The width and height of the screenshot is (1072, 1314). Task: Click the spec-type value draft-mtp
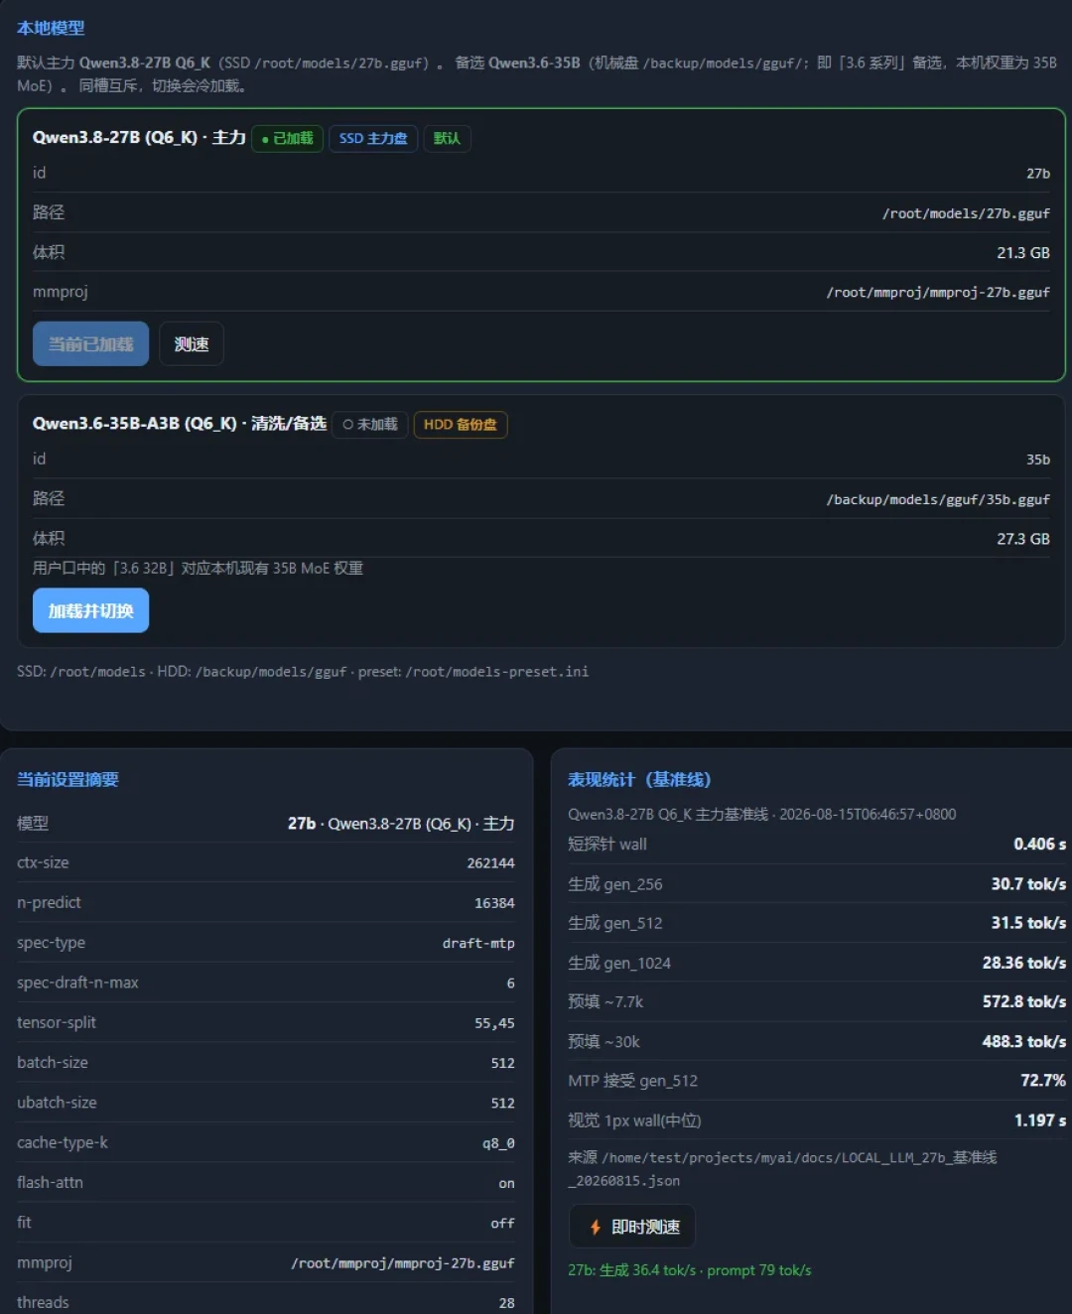478,943
